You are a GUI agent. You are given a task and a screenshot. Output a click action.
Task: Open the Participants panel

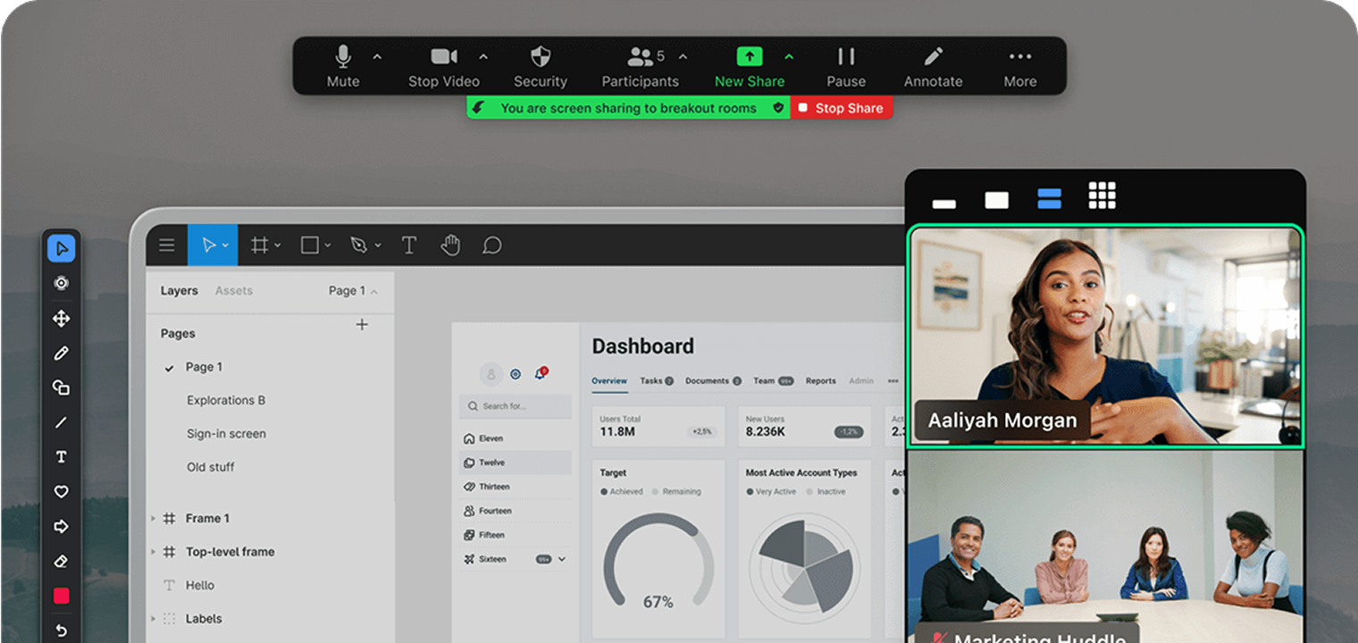pos(641,63)
